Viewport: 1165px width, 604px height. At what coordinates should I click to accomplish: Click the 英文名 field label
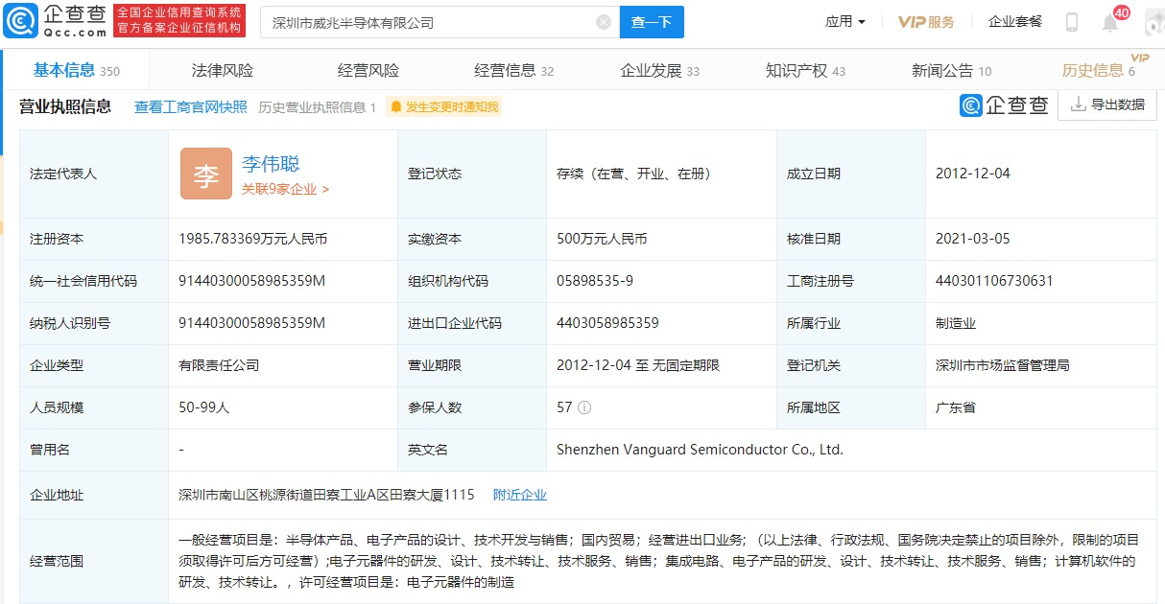point(428,450)
